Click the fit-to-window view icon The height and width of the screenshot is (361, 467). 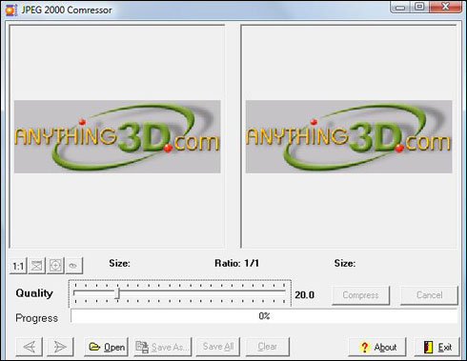tap(37, 266)
